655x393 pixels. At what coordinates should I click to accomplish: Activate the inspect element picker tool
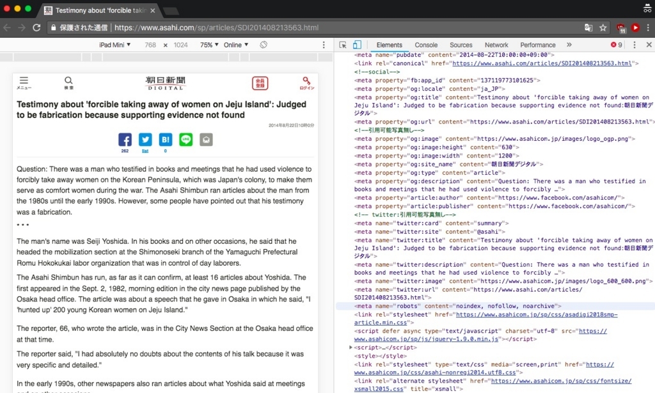pos(343,45)
